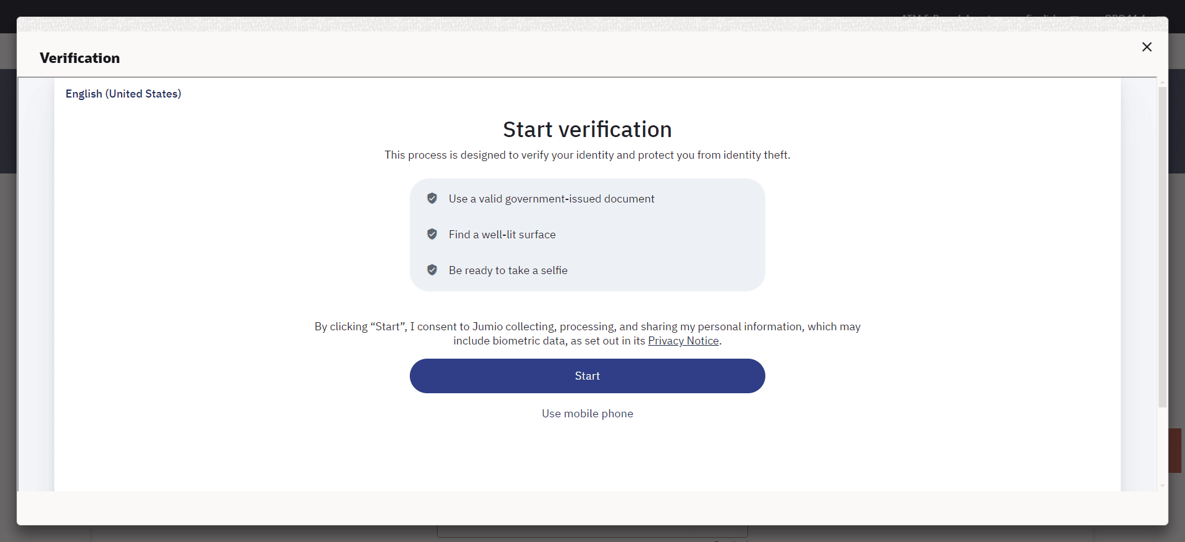1185x542 pixels.
Task: Close the Verification dialog with the X
Action: [1147, 47]
